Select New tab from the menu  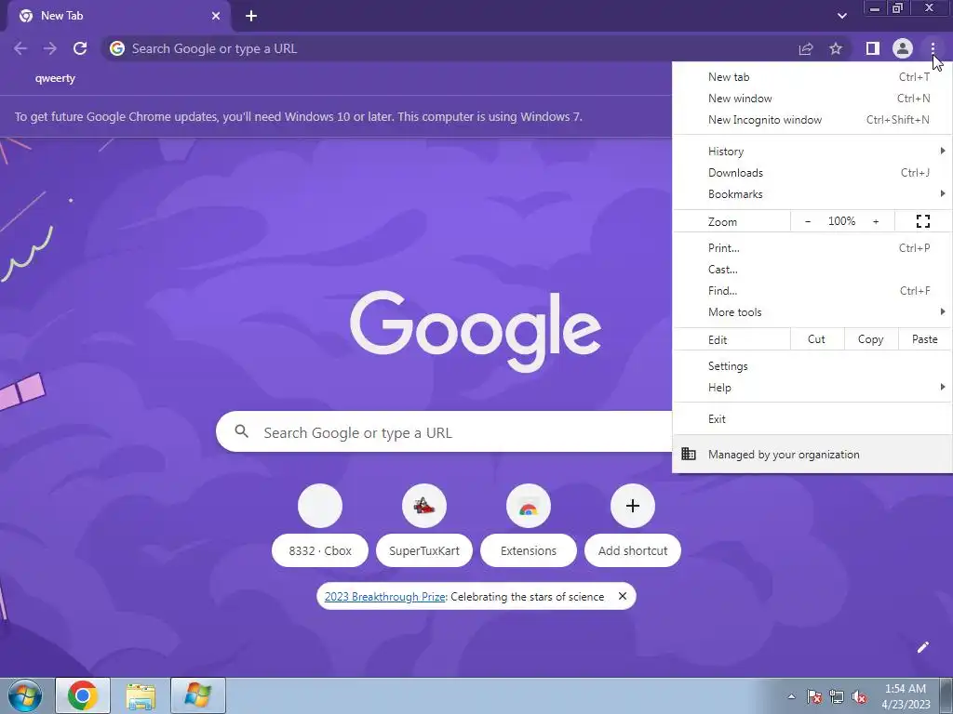(812, 77)
